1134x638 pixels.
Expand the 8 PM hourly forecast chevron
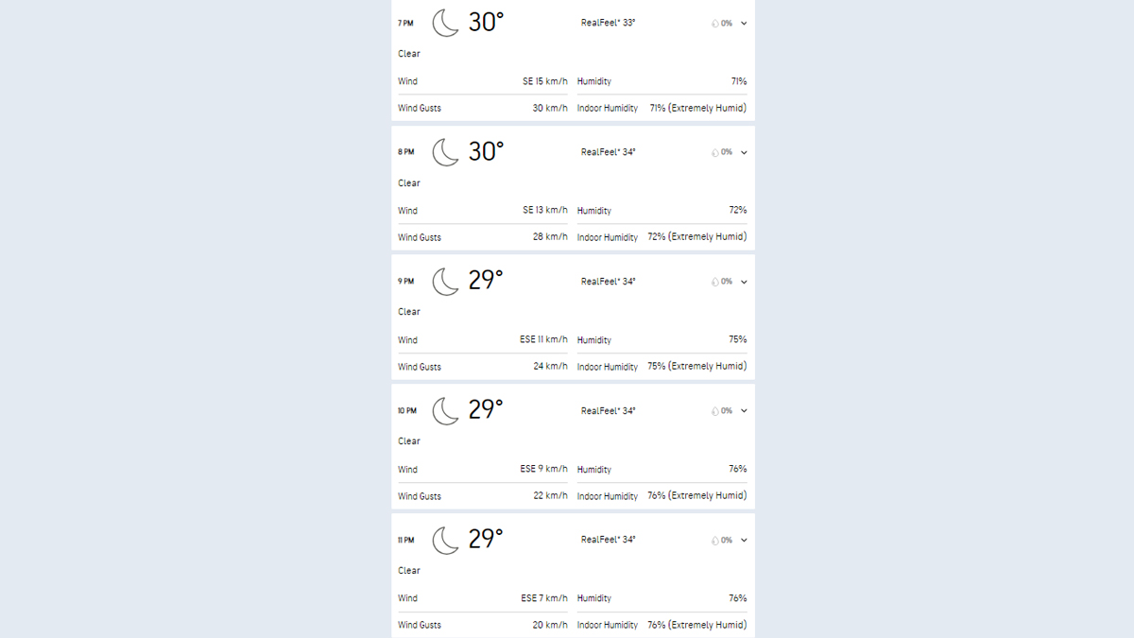tap(744, 152)
